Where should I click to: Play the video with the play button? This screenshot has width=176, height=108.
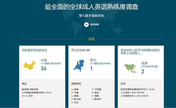click(86, 24)
